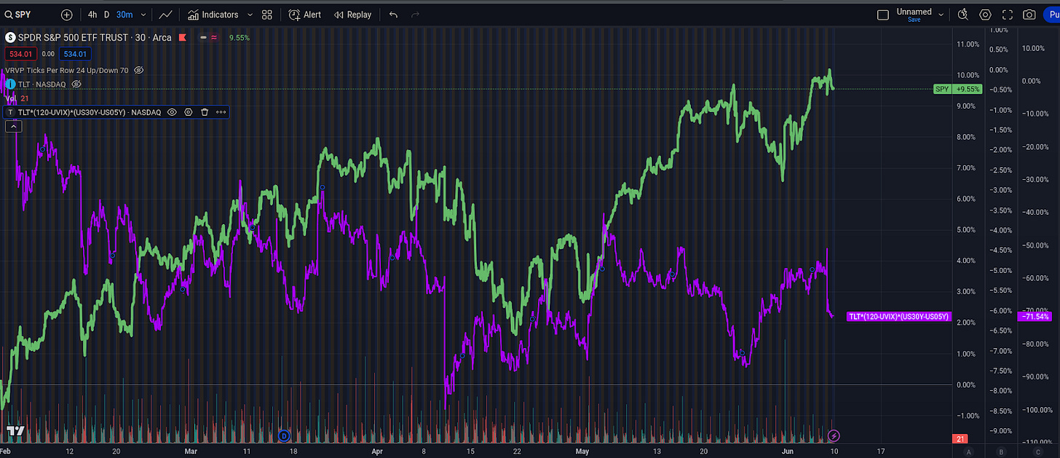Start bar Replay mode
This screenshot has height=458, width=1060.
tap(352, 15)
